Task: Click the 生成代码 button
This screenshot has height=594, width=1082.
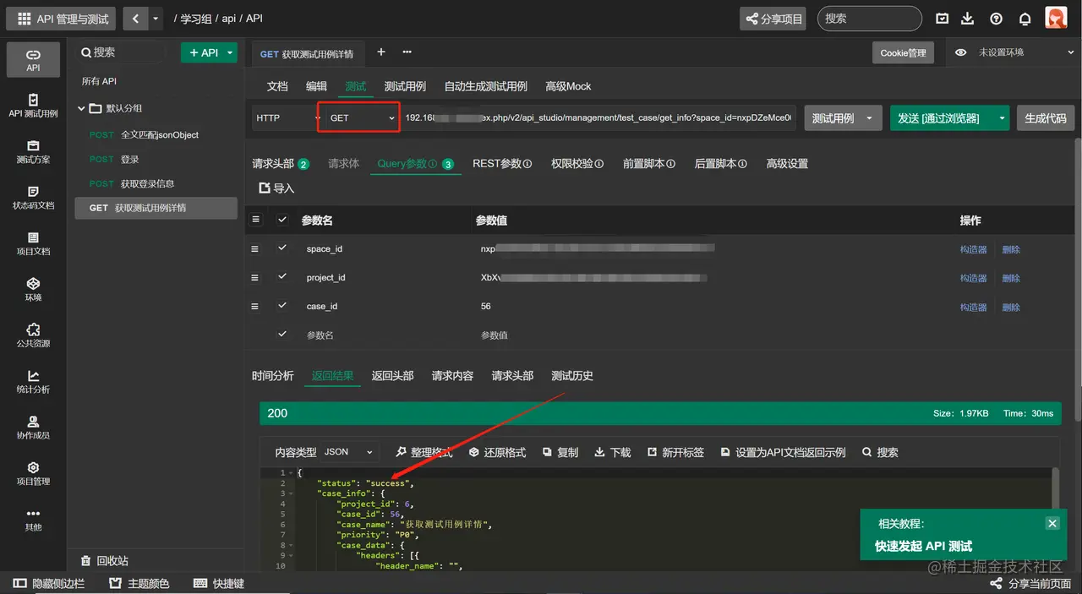Action: click(x=1045, y=117)
